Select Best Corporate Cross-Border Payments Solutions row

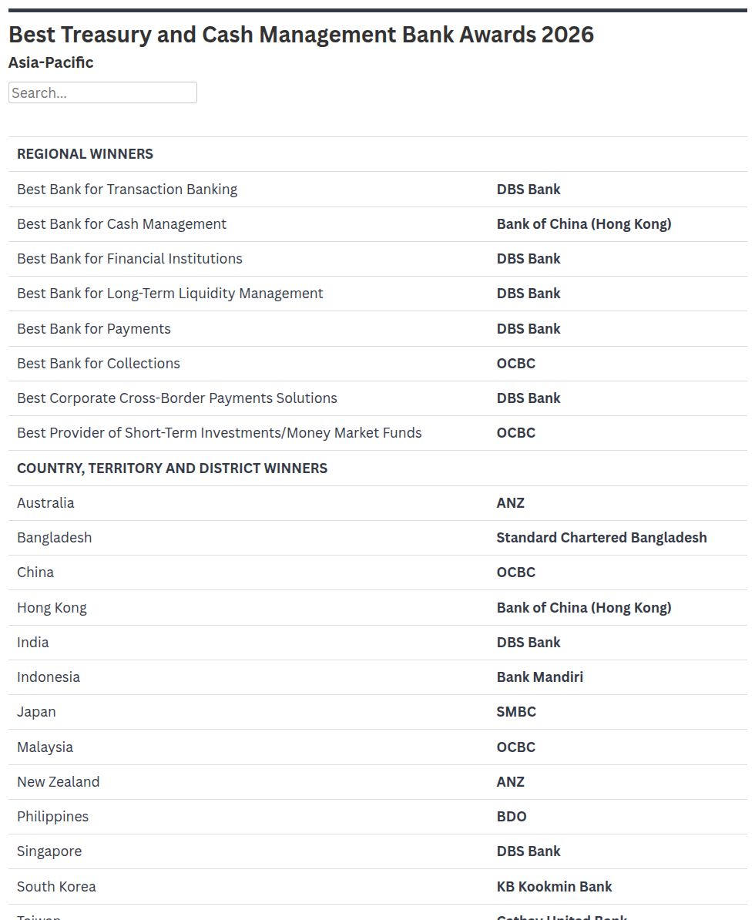pyautogui.click(x=377, y=398)
